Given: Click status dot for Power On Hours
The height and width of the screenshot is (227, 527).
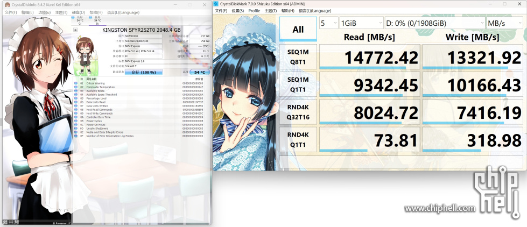Looking at the screenshot, I should pyautogui.click(x=76, y=125).
